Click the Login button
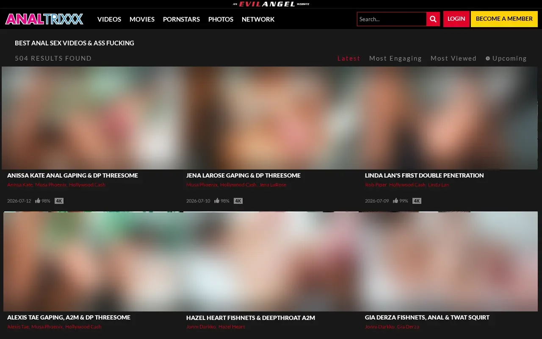The height and width of the screenshot is (339, 542). click(x=456, y=19)
